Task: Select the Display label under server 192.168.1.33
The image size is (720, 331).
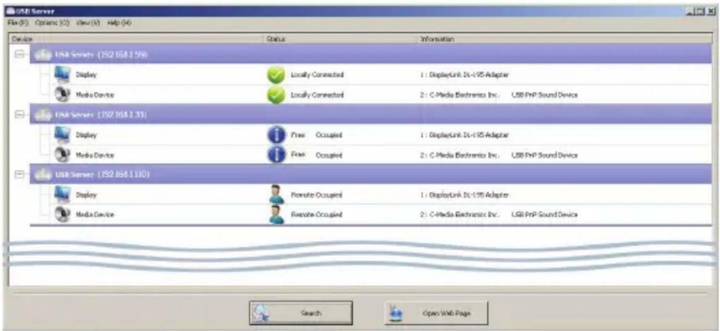Action: click(x=86, y=135)
